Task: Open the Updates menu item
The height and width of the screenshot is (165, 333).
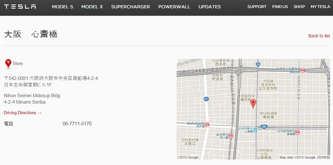Action: pos(210,7)
